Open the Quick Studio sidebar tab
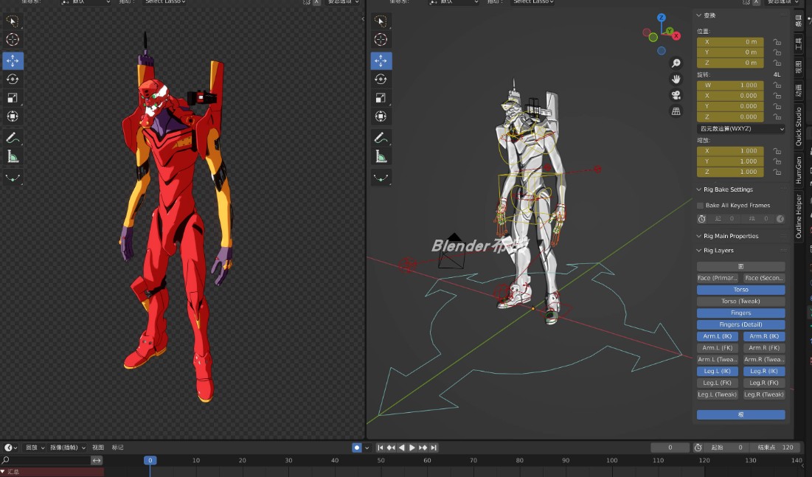Screen dimensions: 812x477 point(799,126)
